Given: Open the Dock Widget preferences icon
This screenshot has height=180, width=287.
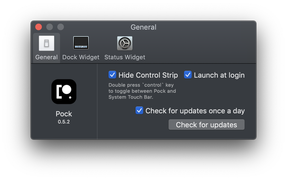Looking at the screenshot, I should (81, 43).
